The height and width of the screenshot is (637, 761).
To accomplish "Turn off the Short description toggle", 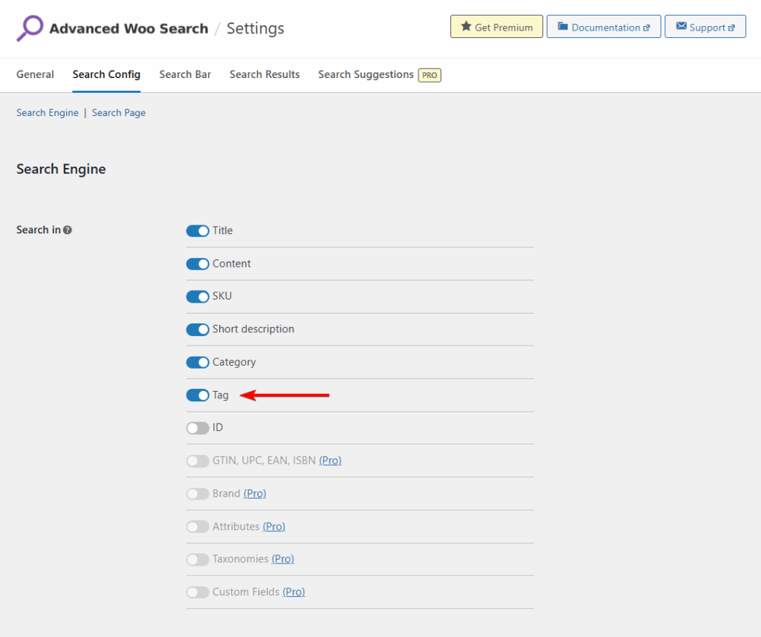I will coord(196,329).
